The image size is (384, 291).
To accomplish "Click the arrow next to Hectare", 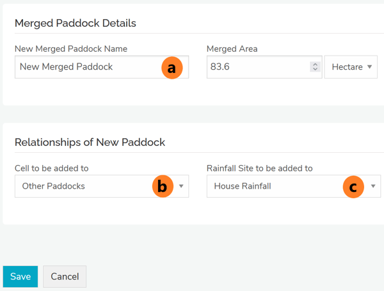I will click(x=370, y=67).
